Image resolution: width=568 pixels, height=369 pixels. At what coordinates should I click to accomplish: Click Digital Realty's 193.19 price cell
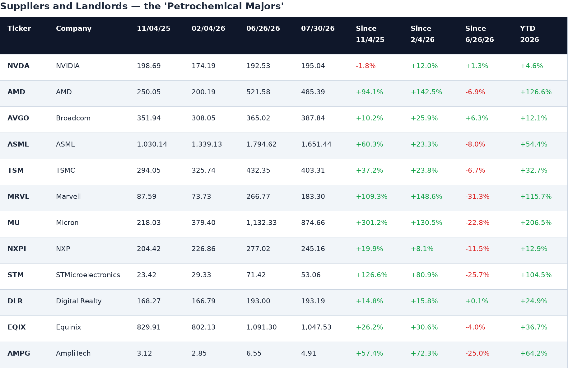(313, 301)
